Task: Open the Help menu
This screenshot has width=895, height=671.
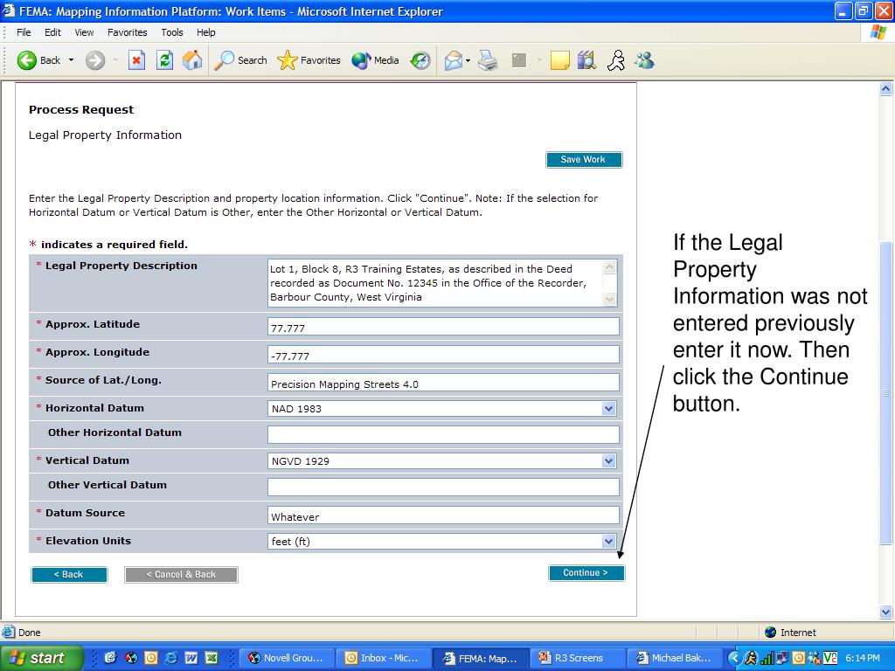Action: pyautogui.click(x=206, y=32)
